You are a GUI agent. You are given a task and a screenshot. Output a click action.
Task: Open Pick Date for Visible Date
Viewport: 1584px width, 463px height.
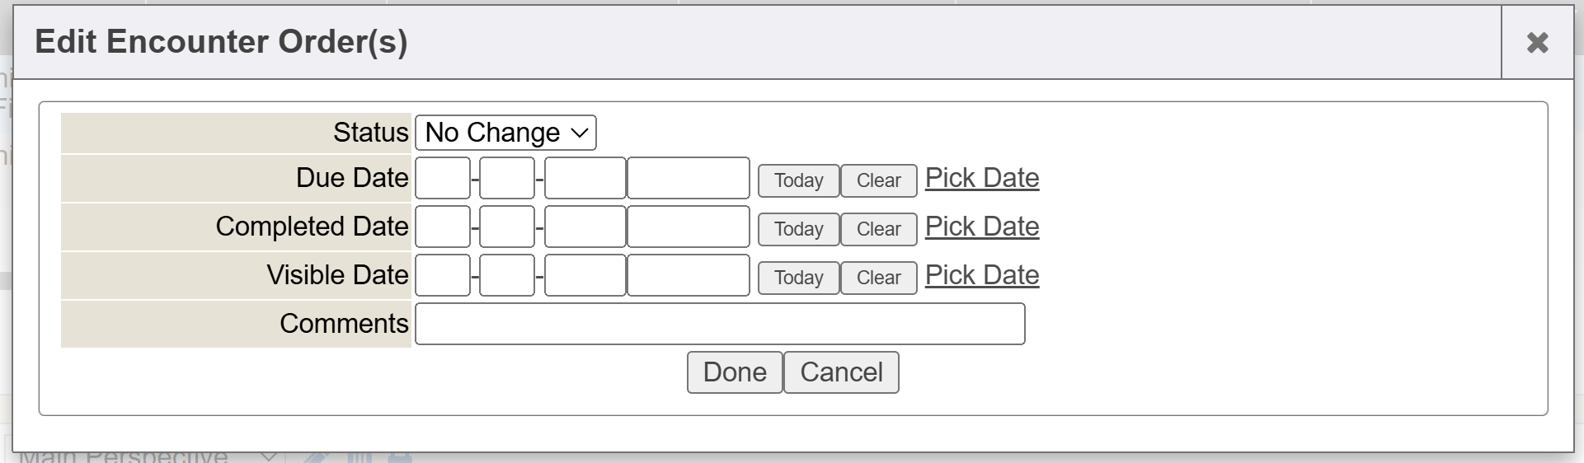[981, 275]
